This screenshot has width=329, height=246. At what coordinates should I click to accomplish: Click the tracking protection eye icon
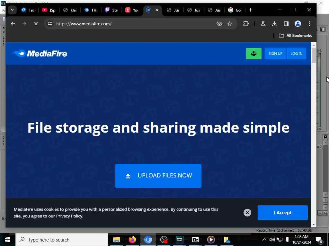coord(219,24)
